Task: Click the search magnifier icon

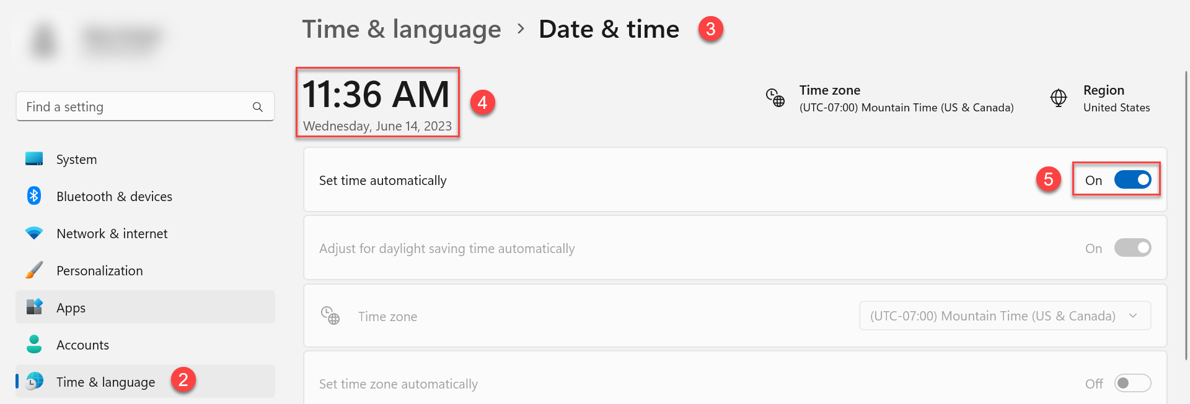Action: pyautogui.click(x=258, y=107)
